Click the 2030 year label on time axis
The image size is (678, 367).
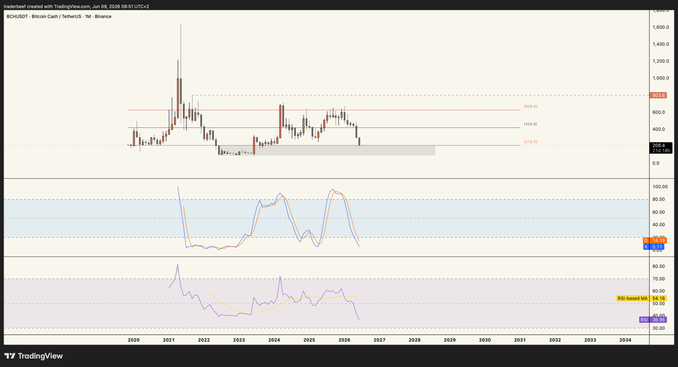(x=485, y=340)
